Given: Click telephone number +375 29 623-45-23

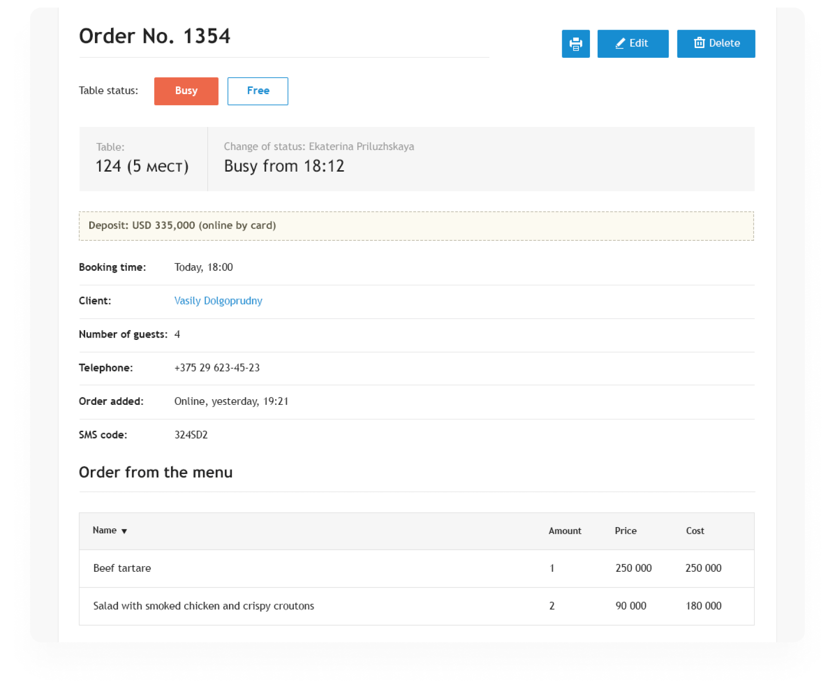Looking at the screenshot, I should pyautogui.click(x=217, y=368).
